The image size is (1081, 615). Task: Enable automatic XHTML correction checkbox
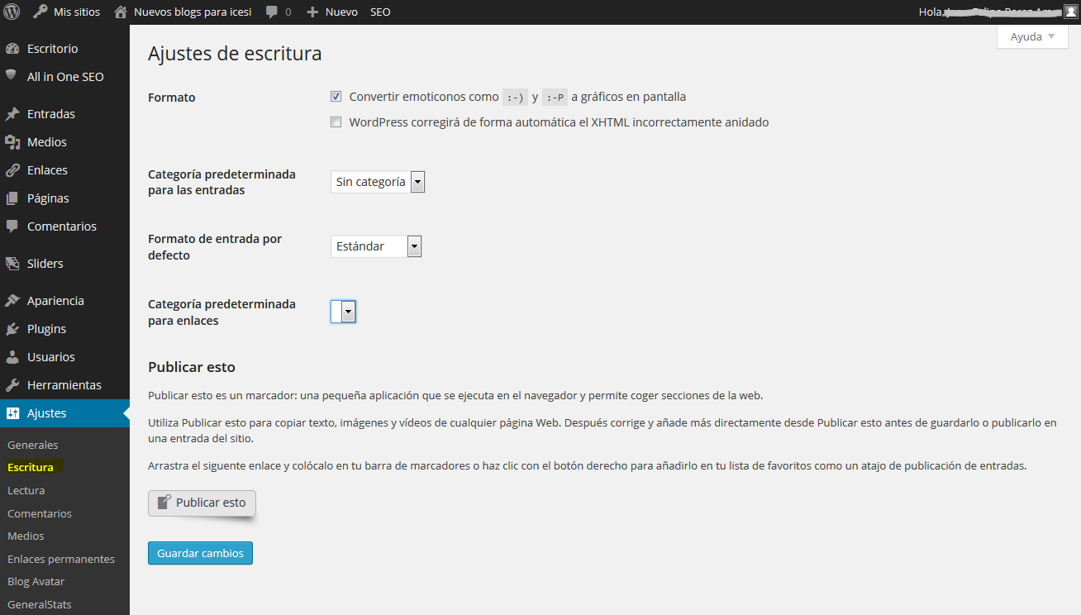point(336,122)
